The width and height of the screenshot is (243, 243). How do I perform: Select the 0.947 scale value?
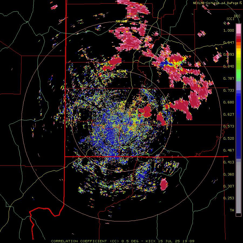click(229, 42)
